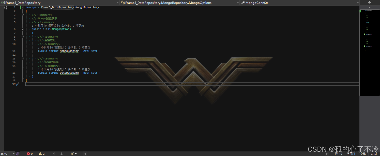Click the 'Mongo配置获取' comment text
380x156 pixels.
(x=48, y=19)
